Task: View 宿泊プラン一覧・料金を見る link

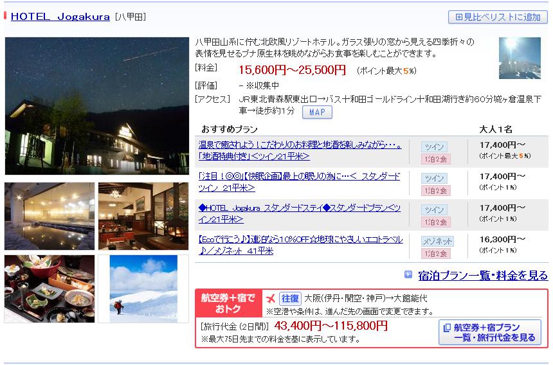Action: click(483, 275)
